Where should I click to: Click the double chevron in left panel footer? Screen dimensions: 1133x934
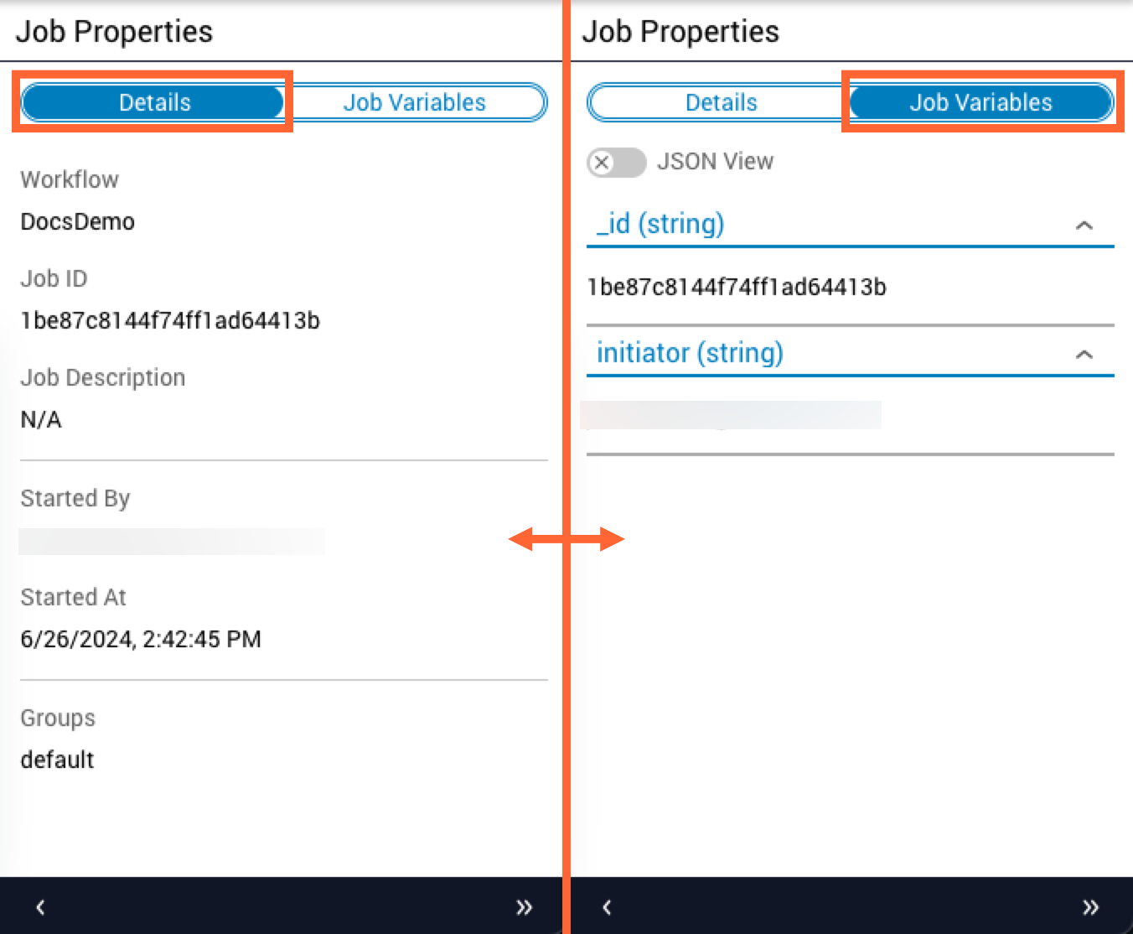click(524, 906)
